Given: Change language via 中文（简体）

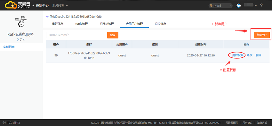Looking at the screenshot, I should pos(13,123).
